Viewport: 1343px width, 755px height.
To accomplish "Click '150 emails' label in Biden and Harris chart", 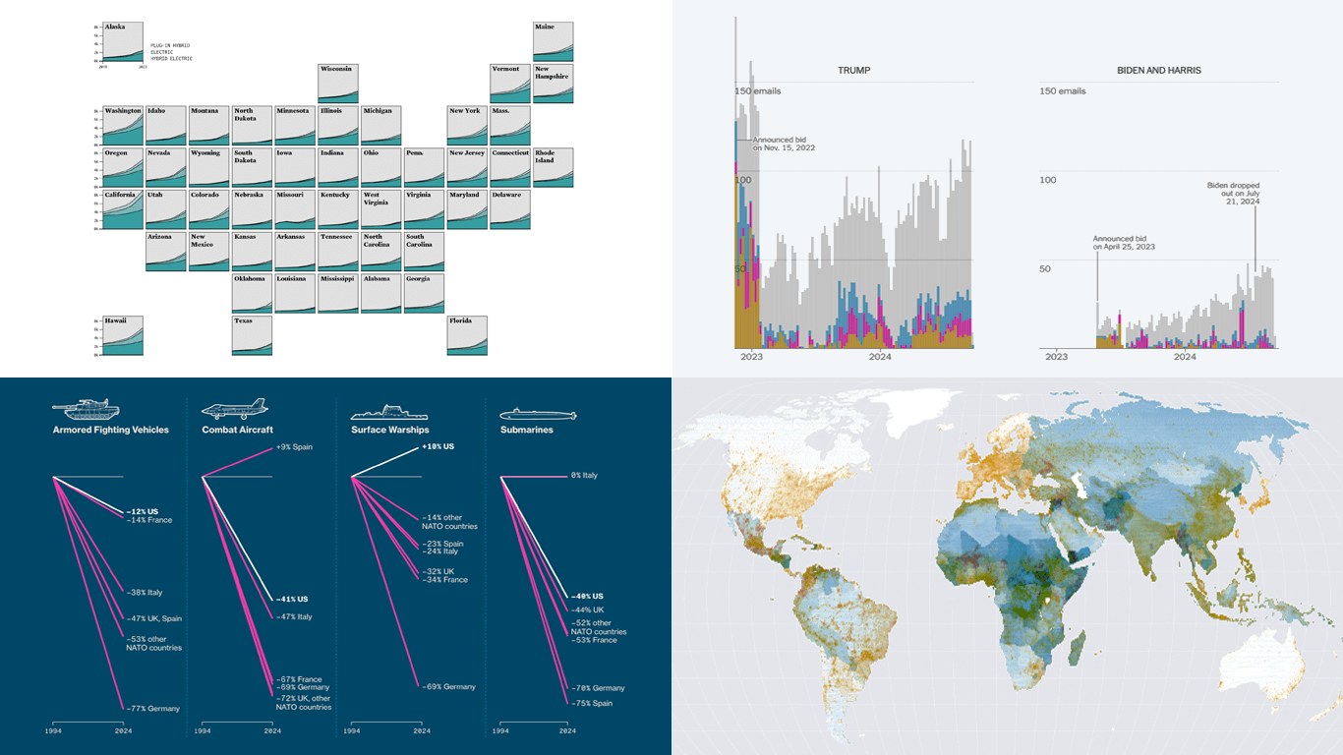I will coord(1063,91).
